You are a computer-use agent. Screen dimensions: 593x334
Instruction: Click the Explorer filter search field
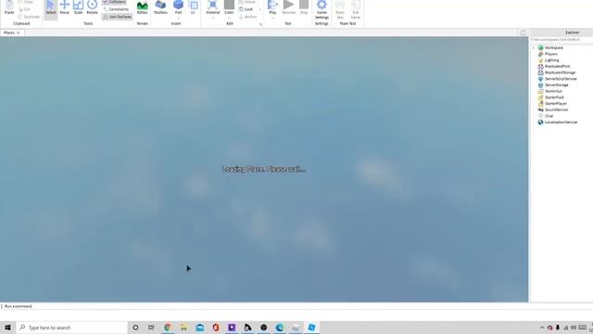(x=561, y=39)
